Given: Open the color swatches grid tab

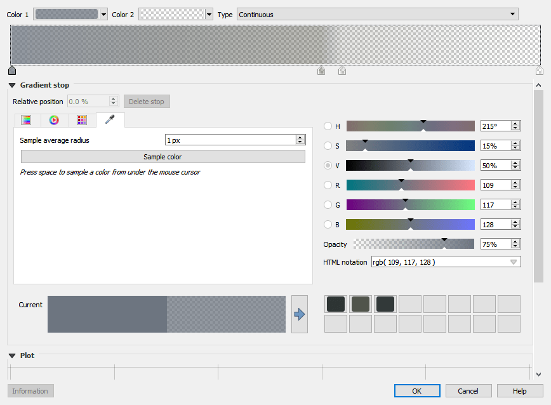Looking at the screenshot, I should click(x=81, y=120).
